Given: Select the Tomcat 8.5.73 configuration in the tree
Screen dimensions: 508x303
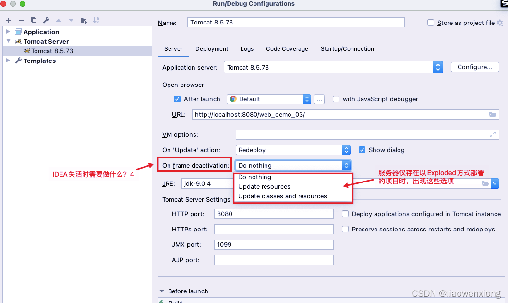Looking at the screenshot, I should [77, 51].
